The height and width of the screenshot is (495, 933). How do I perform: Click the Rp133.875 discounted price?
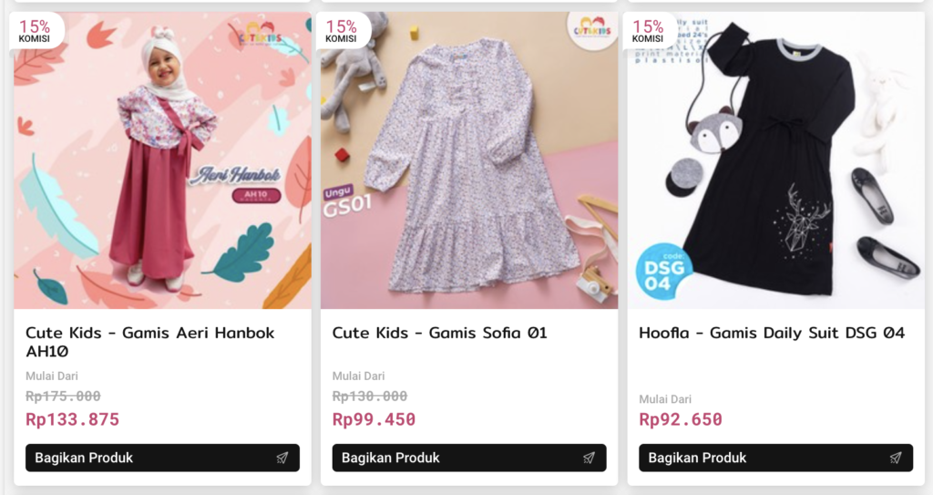(x=72, y=419)
